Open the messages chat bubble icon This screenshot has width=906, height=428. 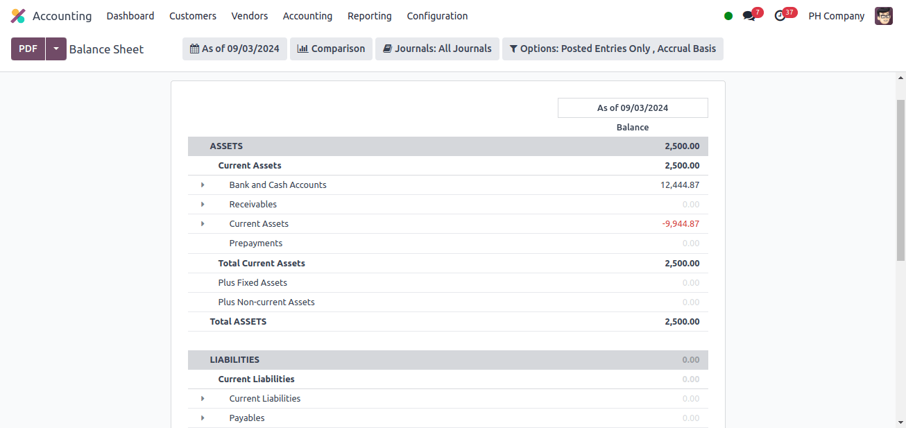pos(749,16)
